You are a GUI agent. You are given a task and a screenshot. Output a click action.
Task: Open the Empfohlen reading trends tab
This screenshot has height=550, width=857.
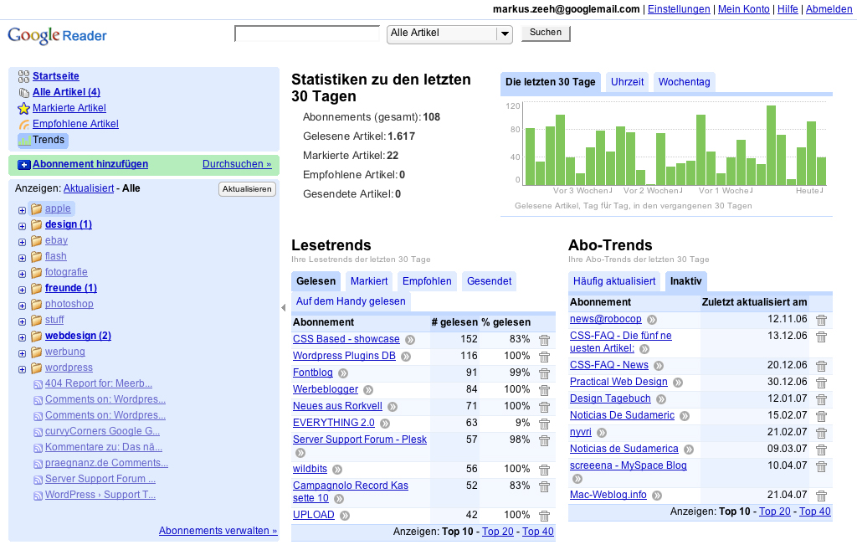tap(427, 281)
